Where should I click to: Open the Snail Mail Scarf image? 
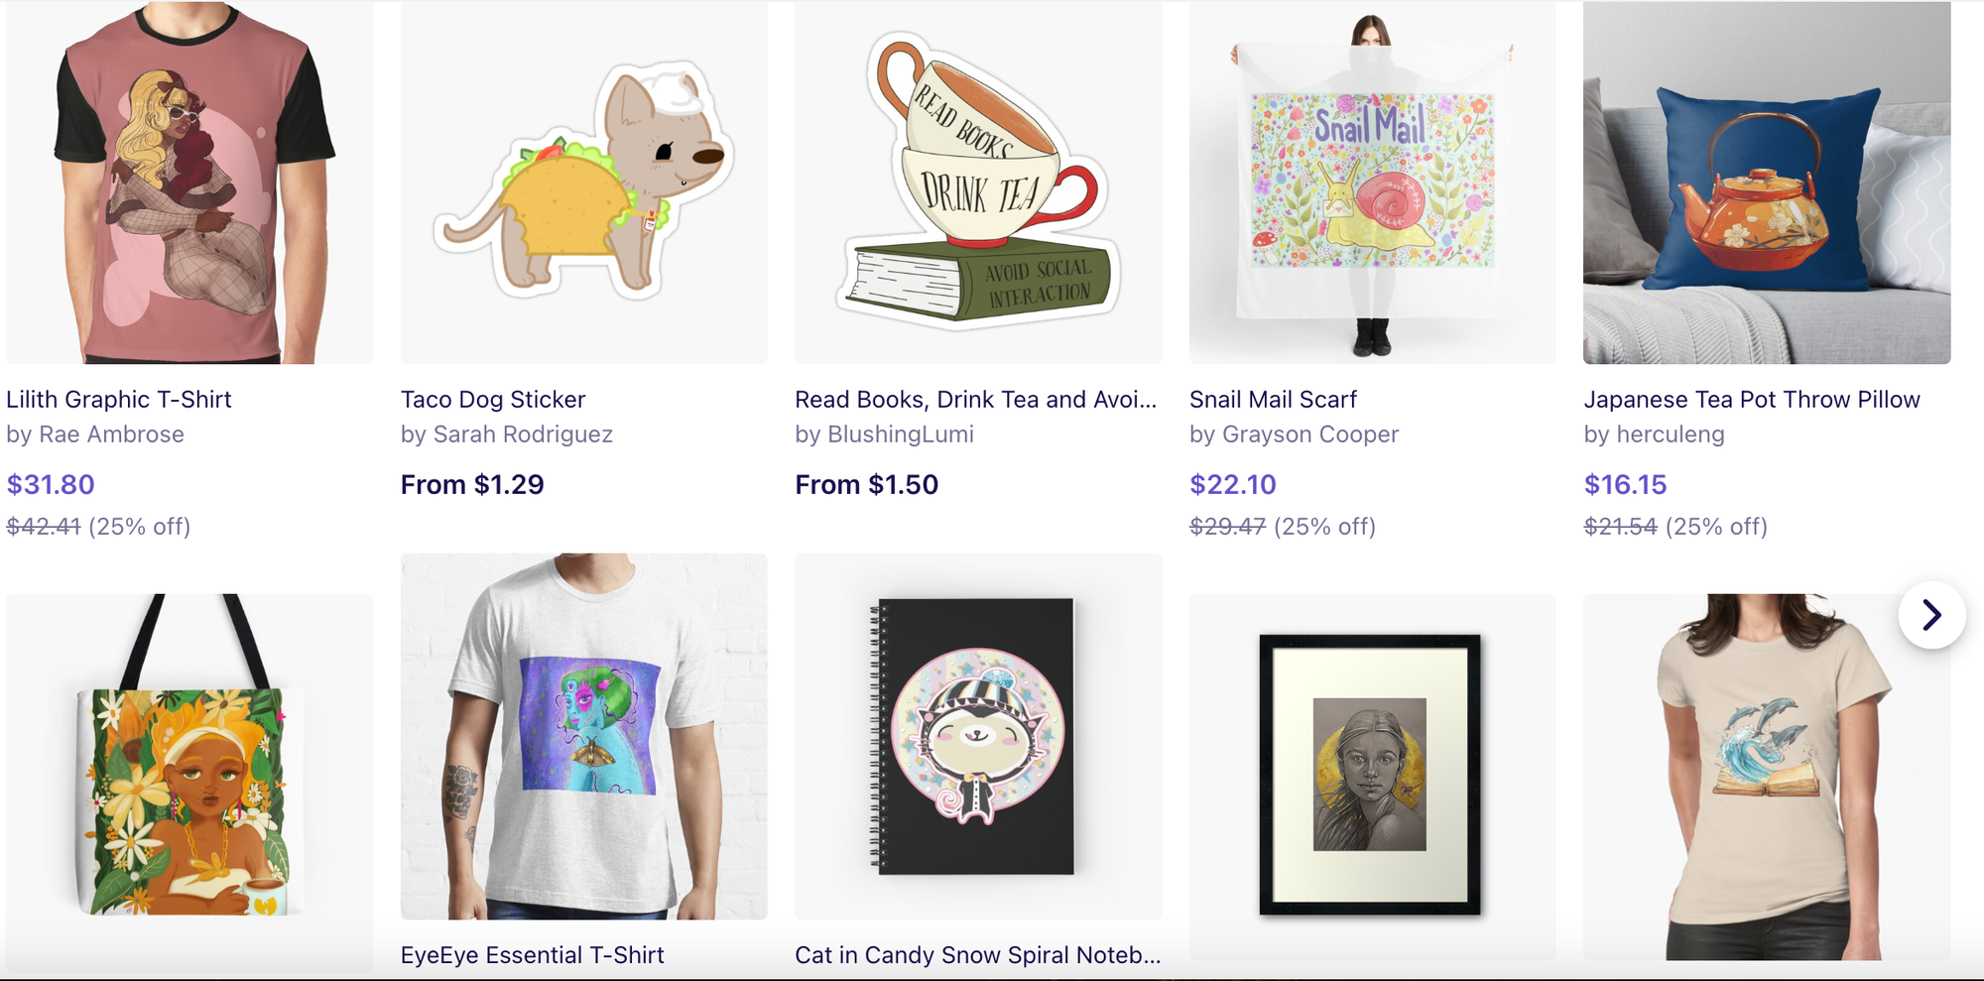1372,183
